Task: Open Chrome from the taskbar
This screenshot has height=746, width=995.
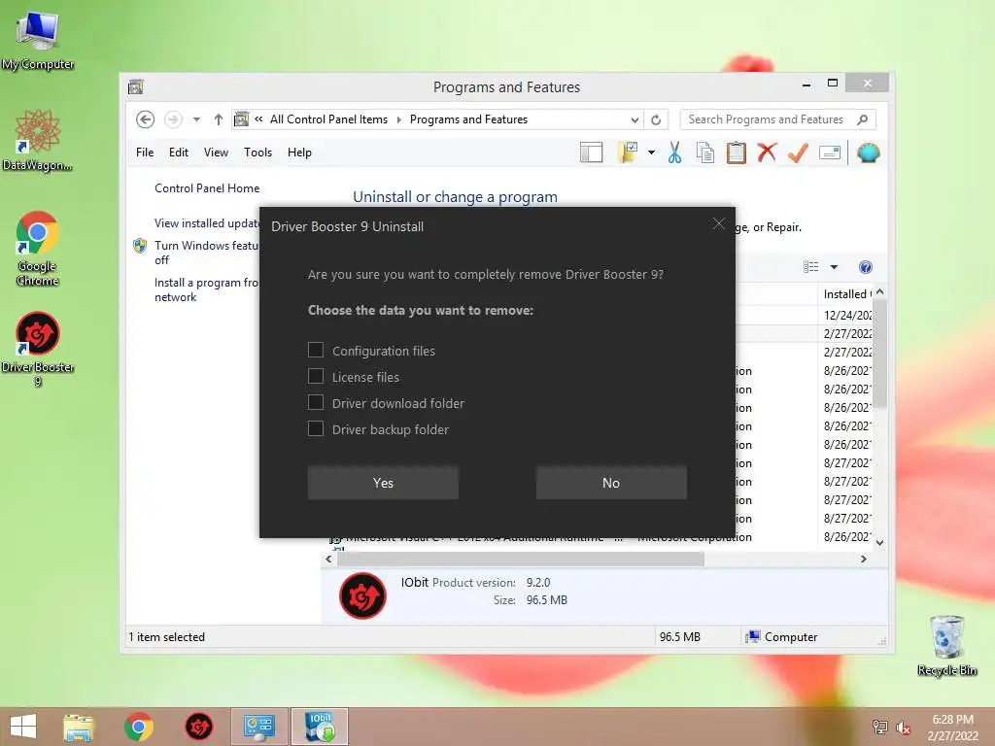Action: 138,727
